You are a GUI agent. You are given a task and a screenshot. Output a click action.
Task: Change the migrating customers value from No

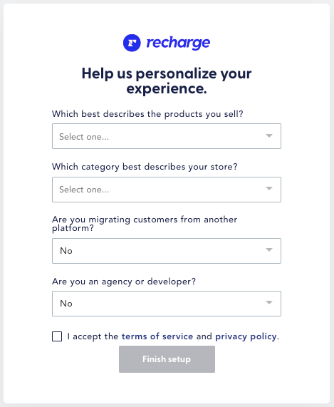(167, 251)
